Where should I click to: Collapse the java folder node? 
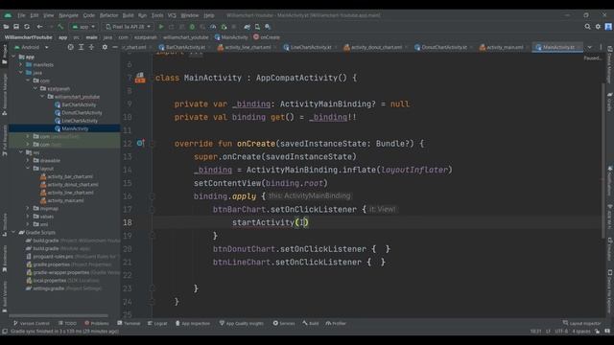point(21,73)
